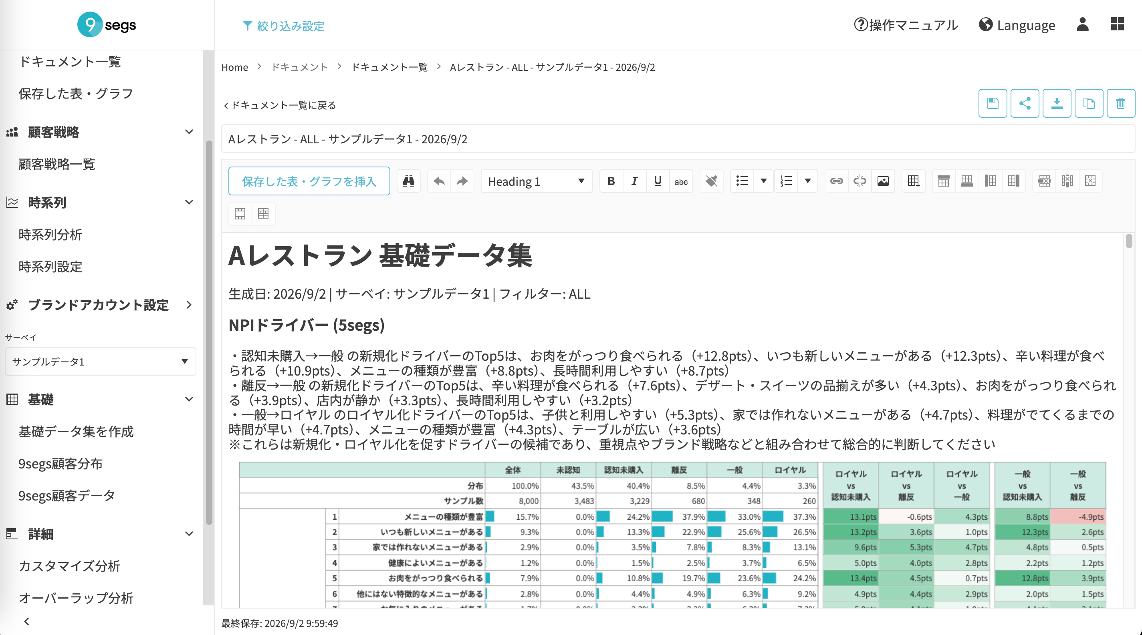Open 時系列分析 in the sidebar
Viewport: 1142px width, 635px height.
click(x=50, y=234)
